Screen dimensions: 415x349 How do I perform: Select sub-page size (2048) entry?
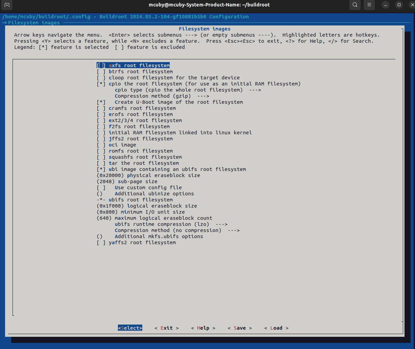pyautogui.click(x=127, y=181)
